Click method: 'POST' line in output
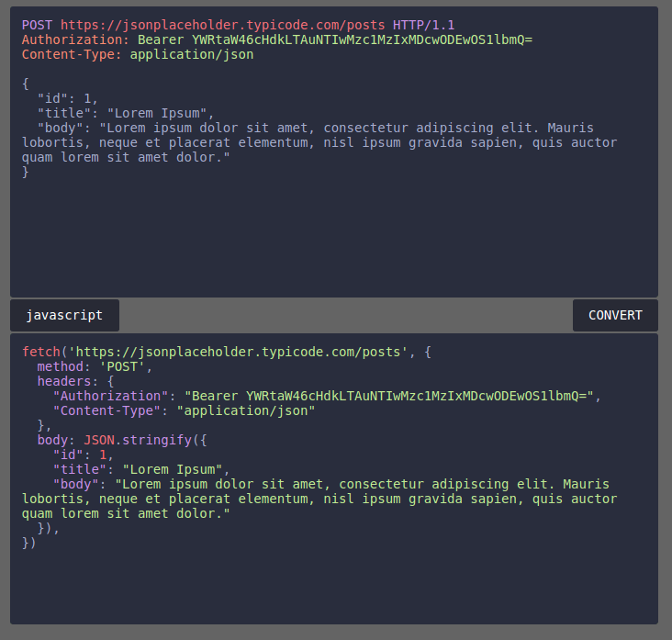 pyautogui.click(x=95, y=366)
